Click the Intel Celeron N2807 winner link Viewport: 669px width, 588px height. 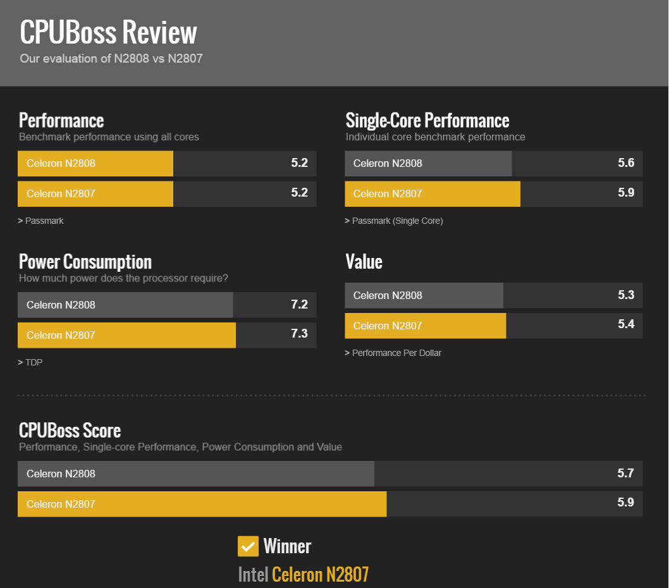pyautogui.click(x=304, y=574)
